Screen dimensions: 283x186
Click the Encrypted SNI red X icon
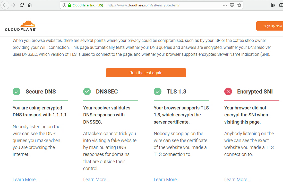(x=228, y=91)
